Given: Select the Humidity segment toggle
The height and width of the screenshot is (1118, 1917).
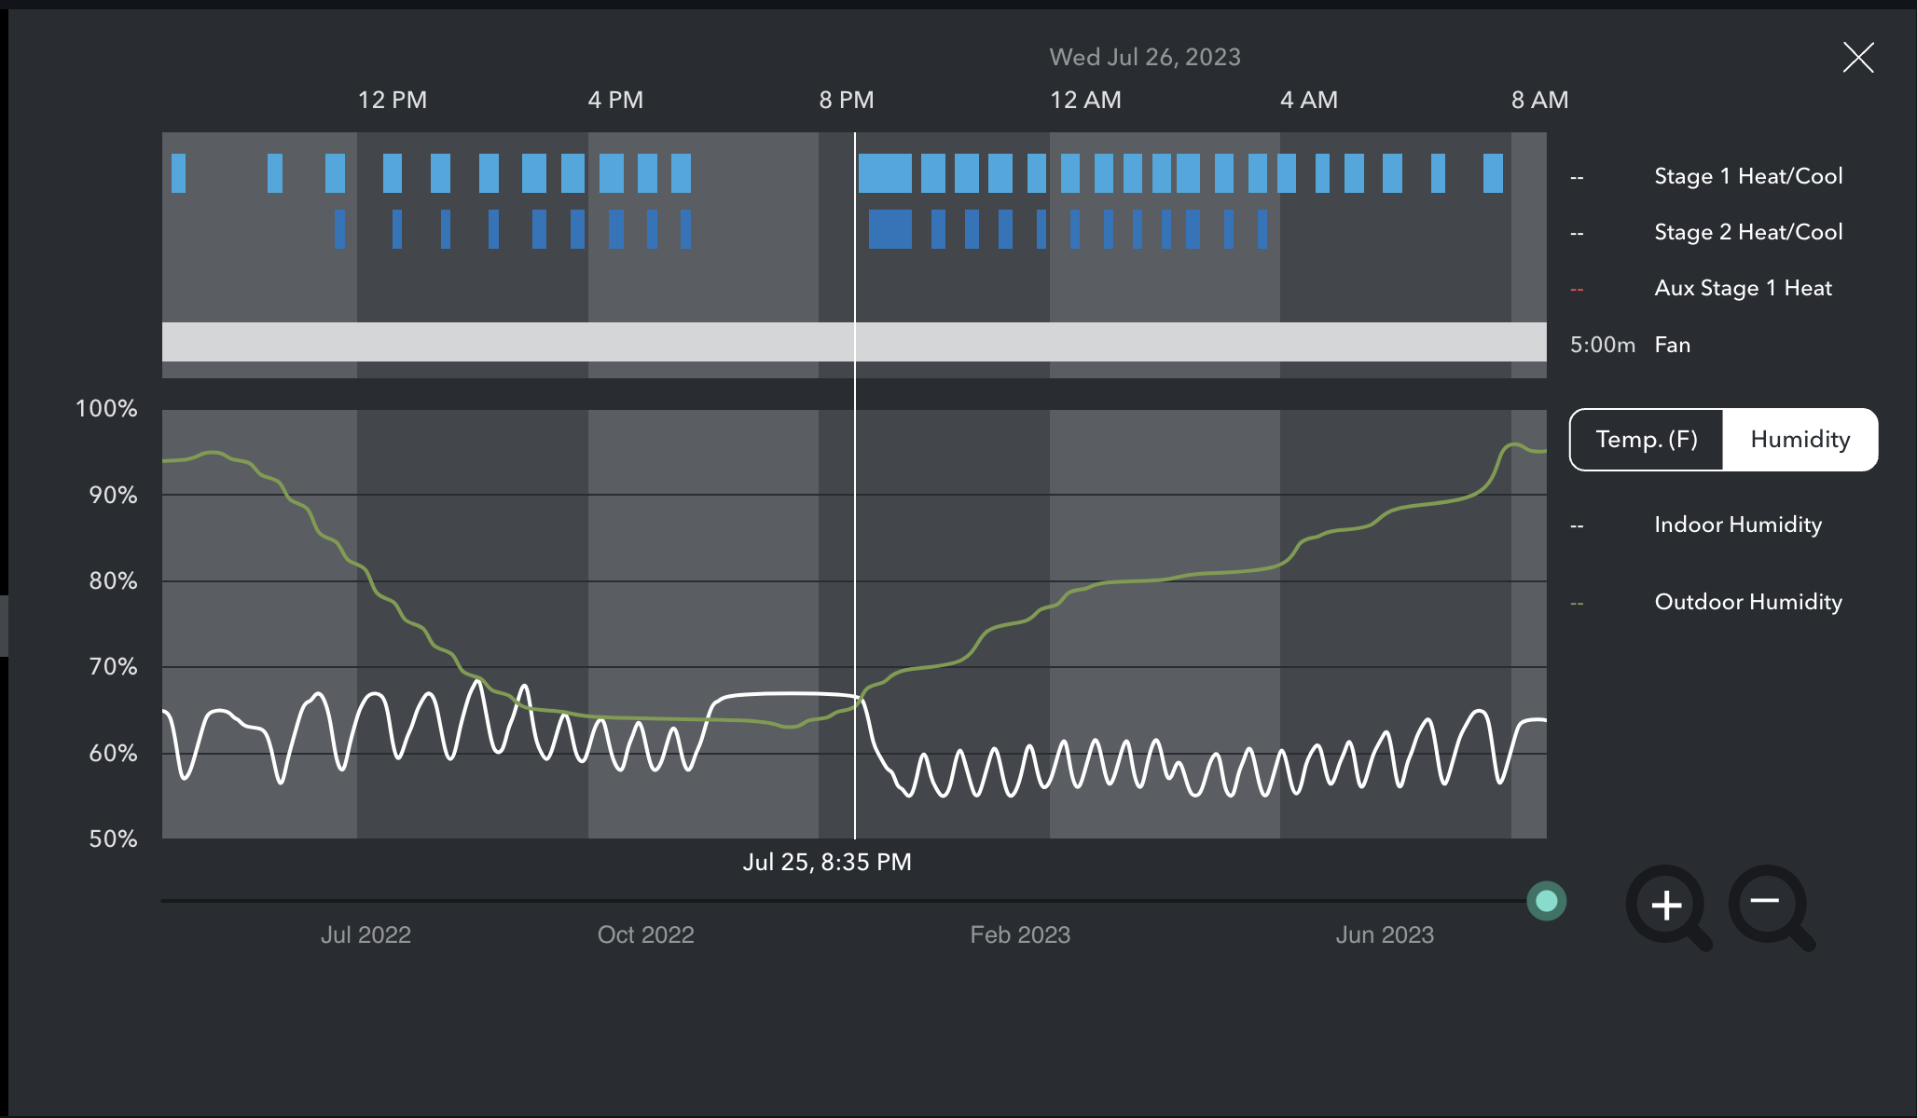Looking at the screenshot, I should pos(1800,440).
